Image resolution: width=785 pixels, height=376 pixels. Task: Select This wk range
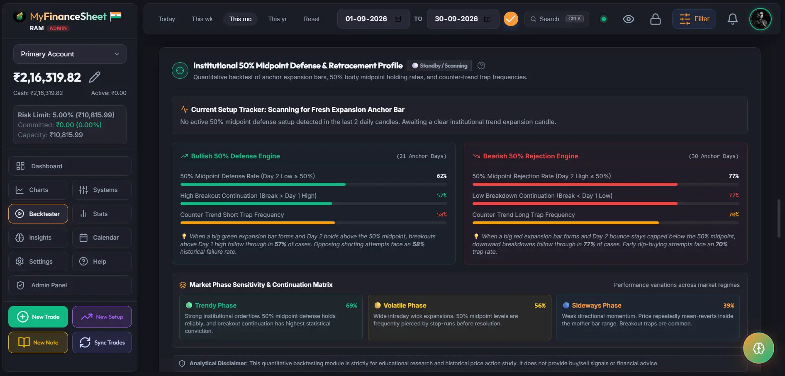pos(202,19)
